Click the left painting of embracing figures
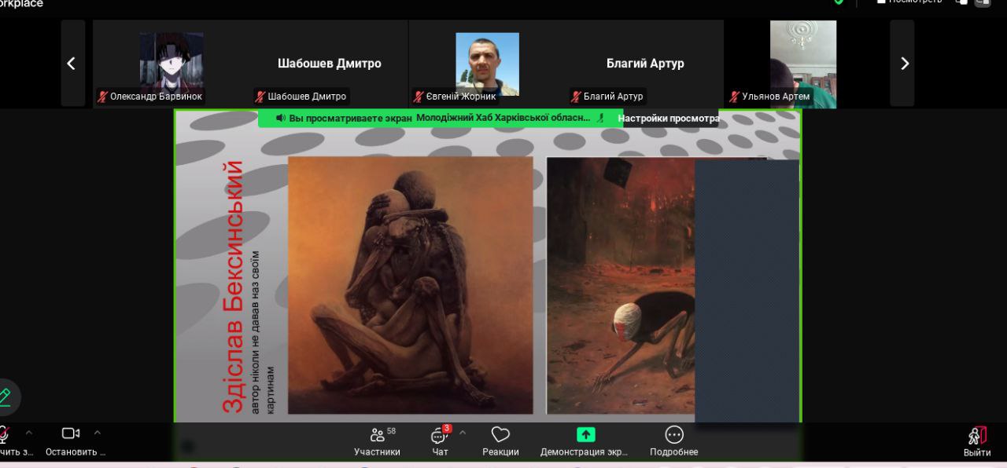 click(x=410, y=285)
